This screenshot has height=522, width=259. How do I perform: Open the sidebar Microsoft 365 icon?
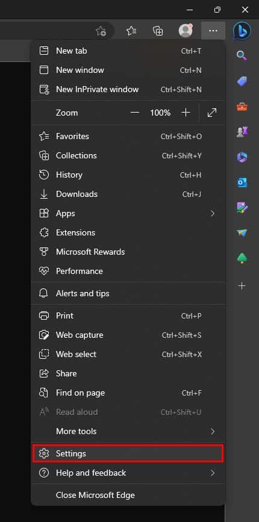pos(242,157)
